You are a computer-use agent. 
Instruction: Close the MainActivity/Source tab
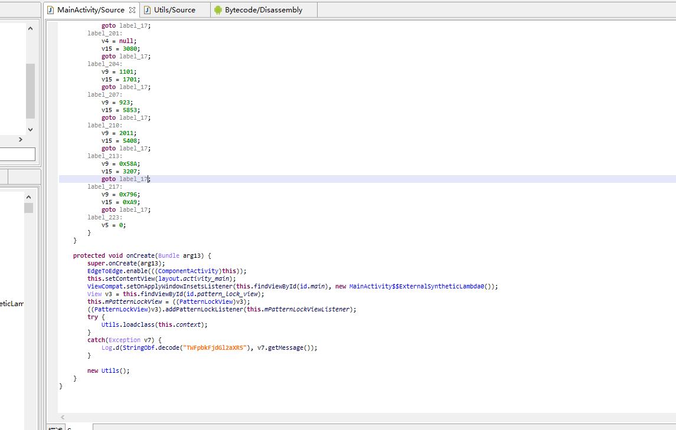pos(132,10)
